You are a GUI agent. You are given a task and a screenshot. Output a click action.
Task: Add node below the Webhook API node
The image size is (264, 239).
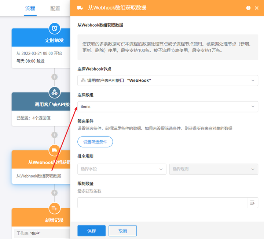(54, 135)
